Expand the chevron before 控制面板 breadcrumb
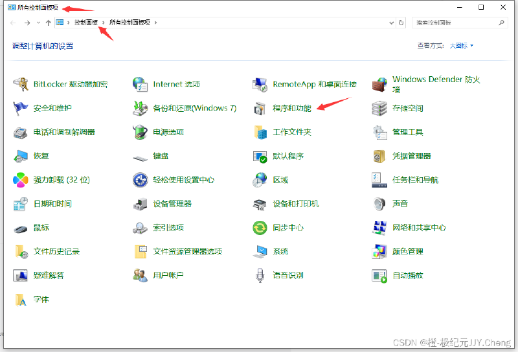 69,23
